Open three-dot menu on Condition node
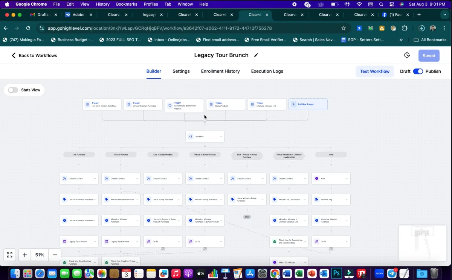 click(x=221, y=137)
